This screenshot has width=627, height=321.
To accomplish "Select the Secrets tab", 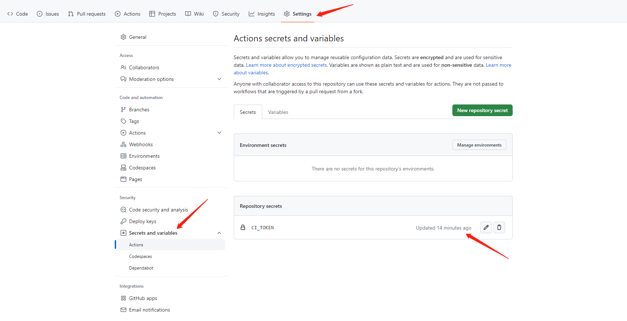I will pyautogui.click(x=248, y=112).
